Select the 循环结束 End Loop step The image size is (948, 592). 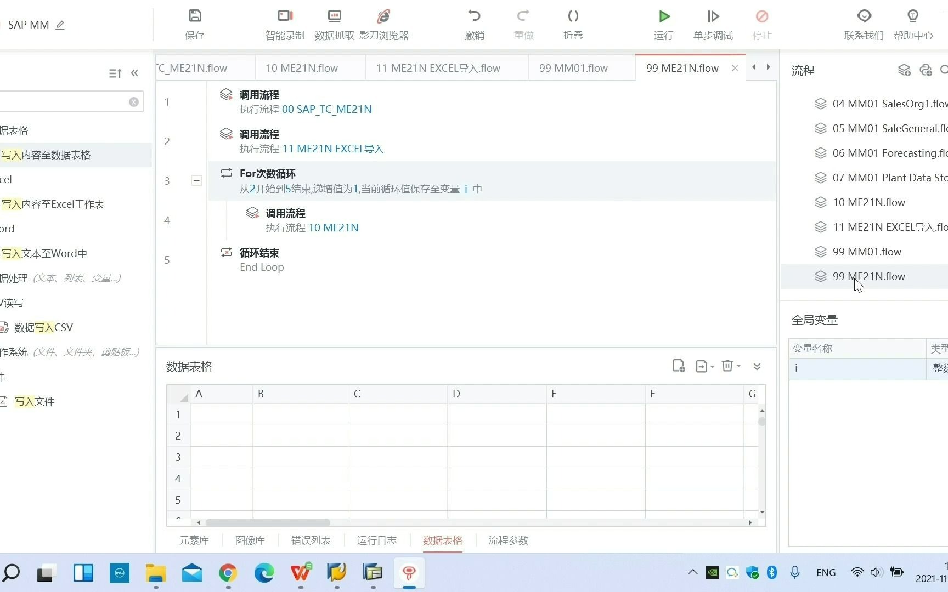491,260
